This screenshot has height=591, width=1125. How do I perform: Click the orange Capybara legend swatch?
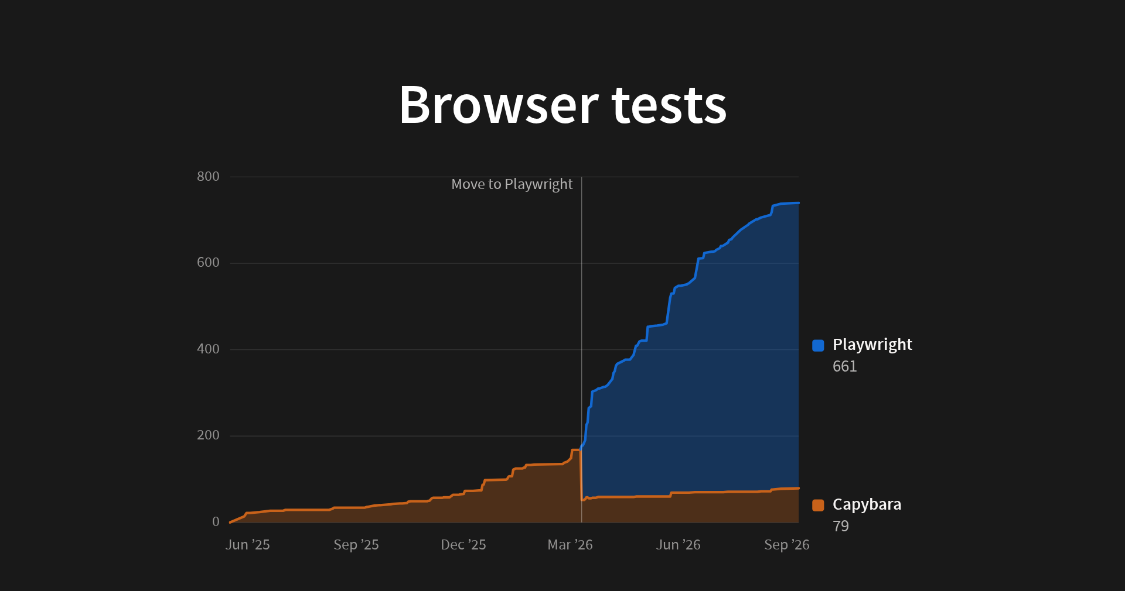pos(818,505)
